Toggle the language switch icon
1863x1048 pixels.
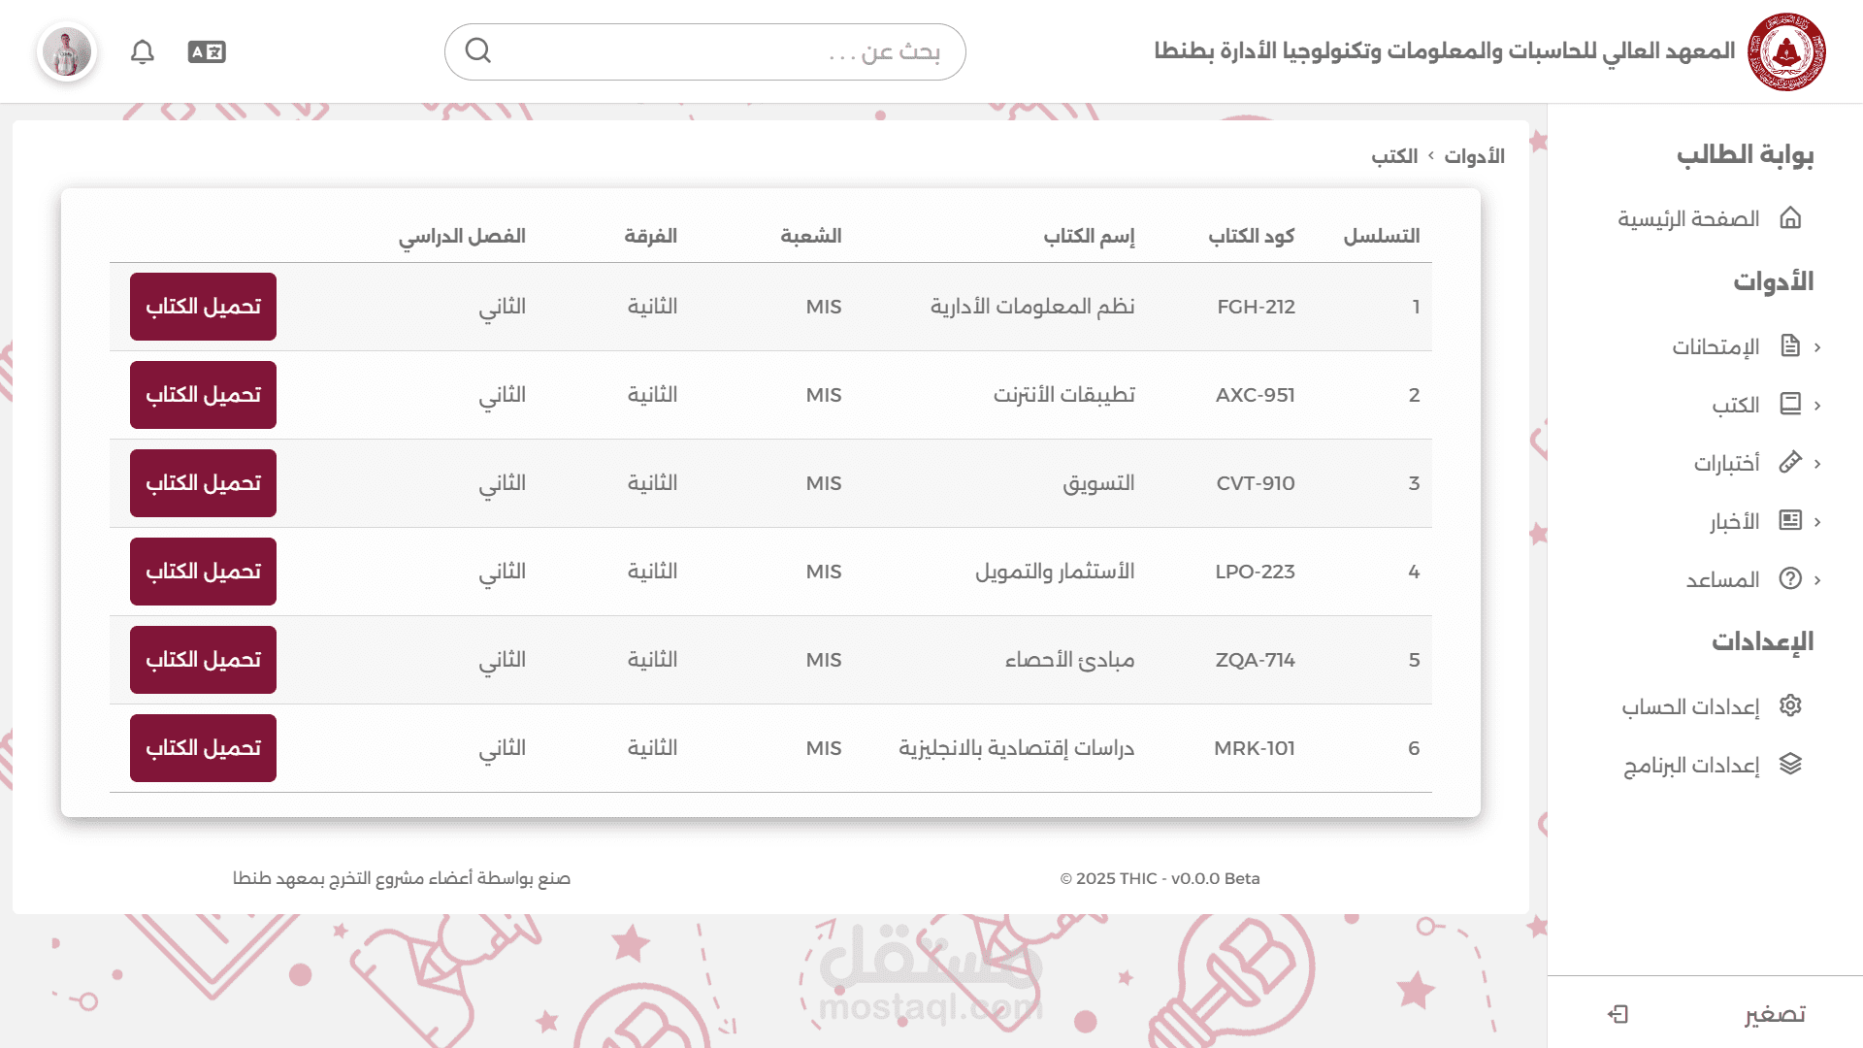(207, 51)
